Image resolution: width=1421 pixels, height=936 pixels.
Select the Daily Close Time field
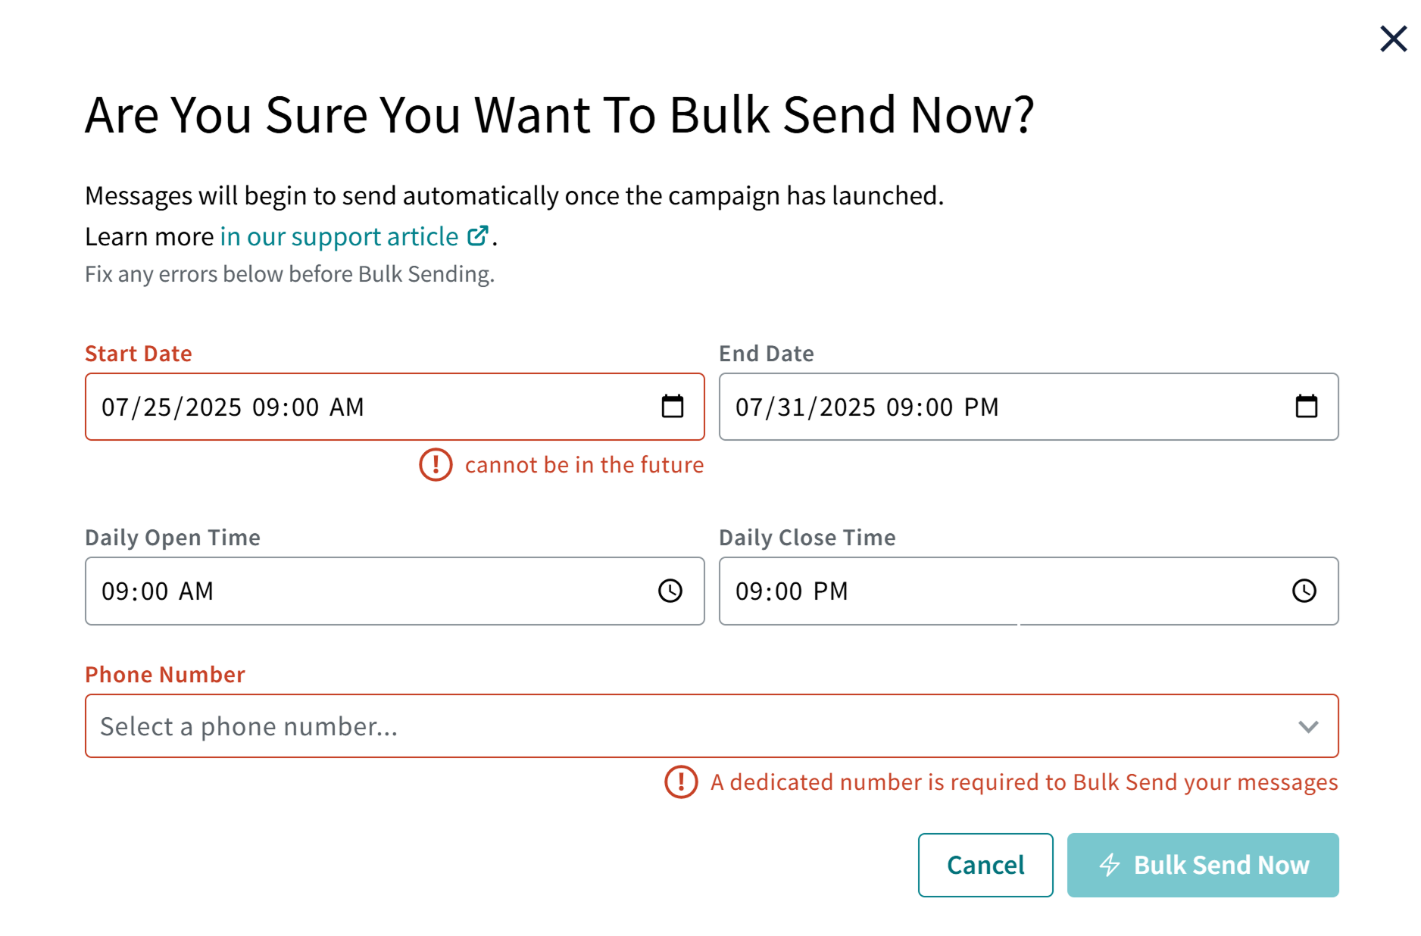(985, 591)
